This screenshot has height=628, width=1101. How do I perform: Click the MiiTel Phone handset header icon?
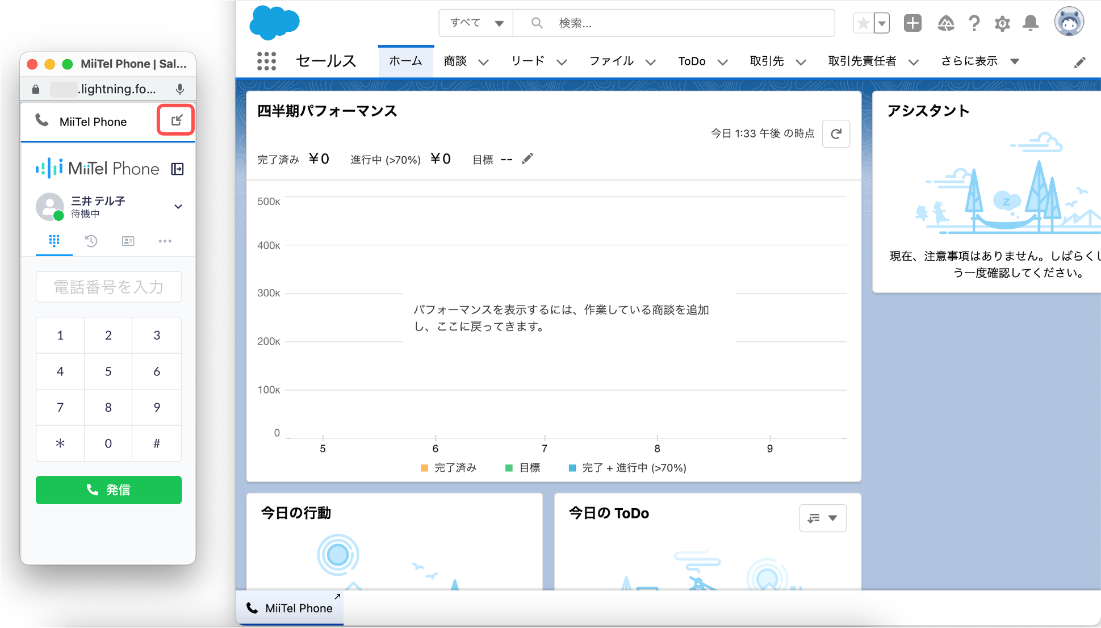click(x=42, y=120)
